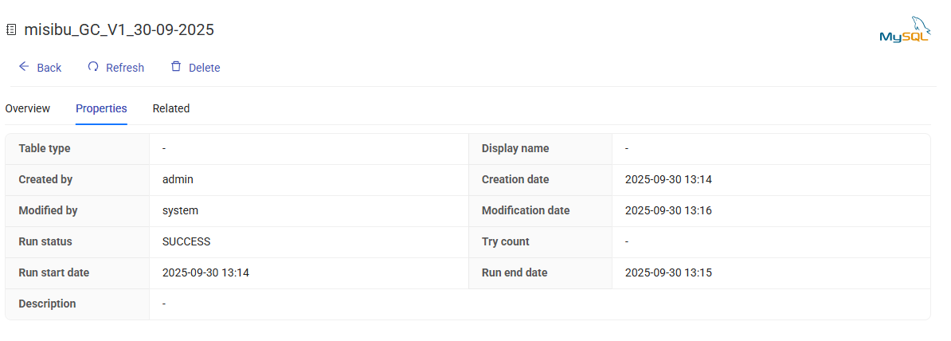Click the refresh circular arrow icon
This screenshot has height=341, width=951.
[93, 67]
